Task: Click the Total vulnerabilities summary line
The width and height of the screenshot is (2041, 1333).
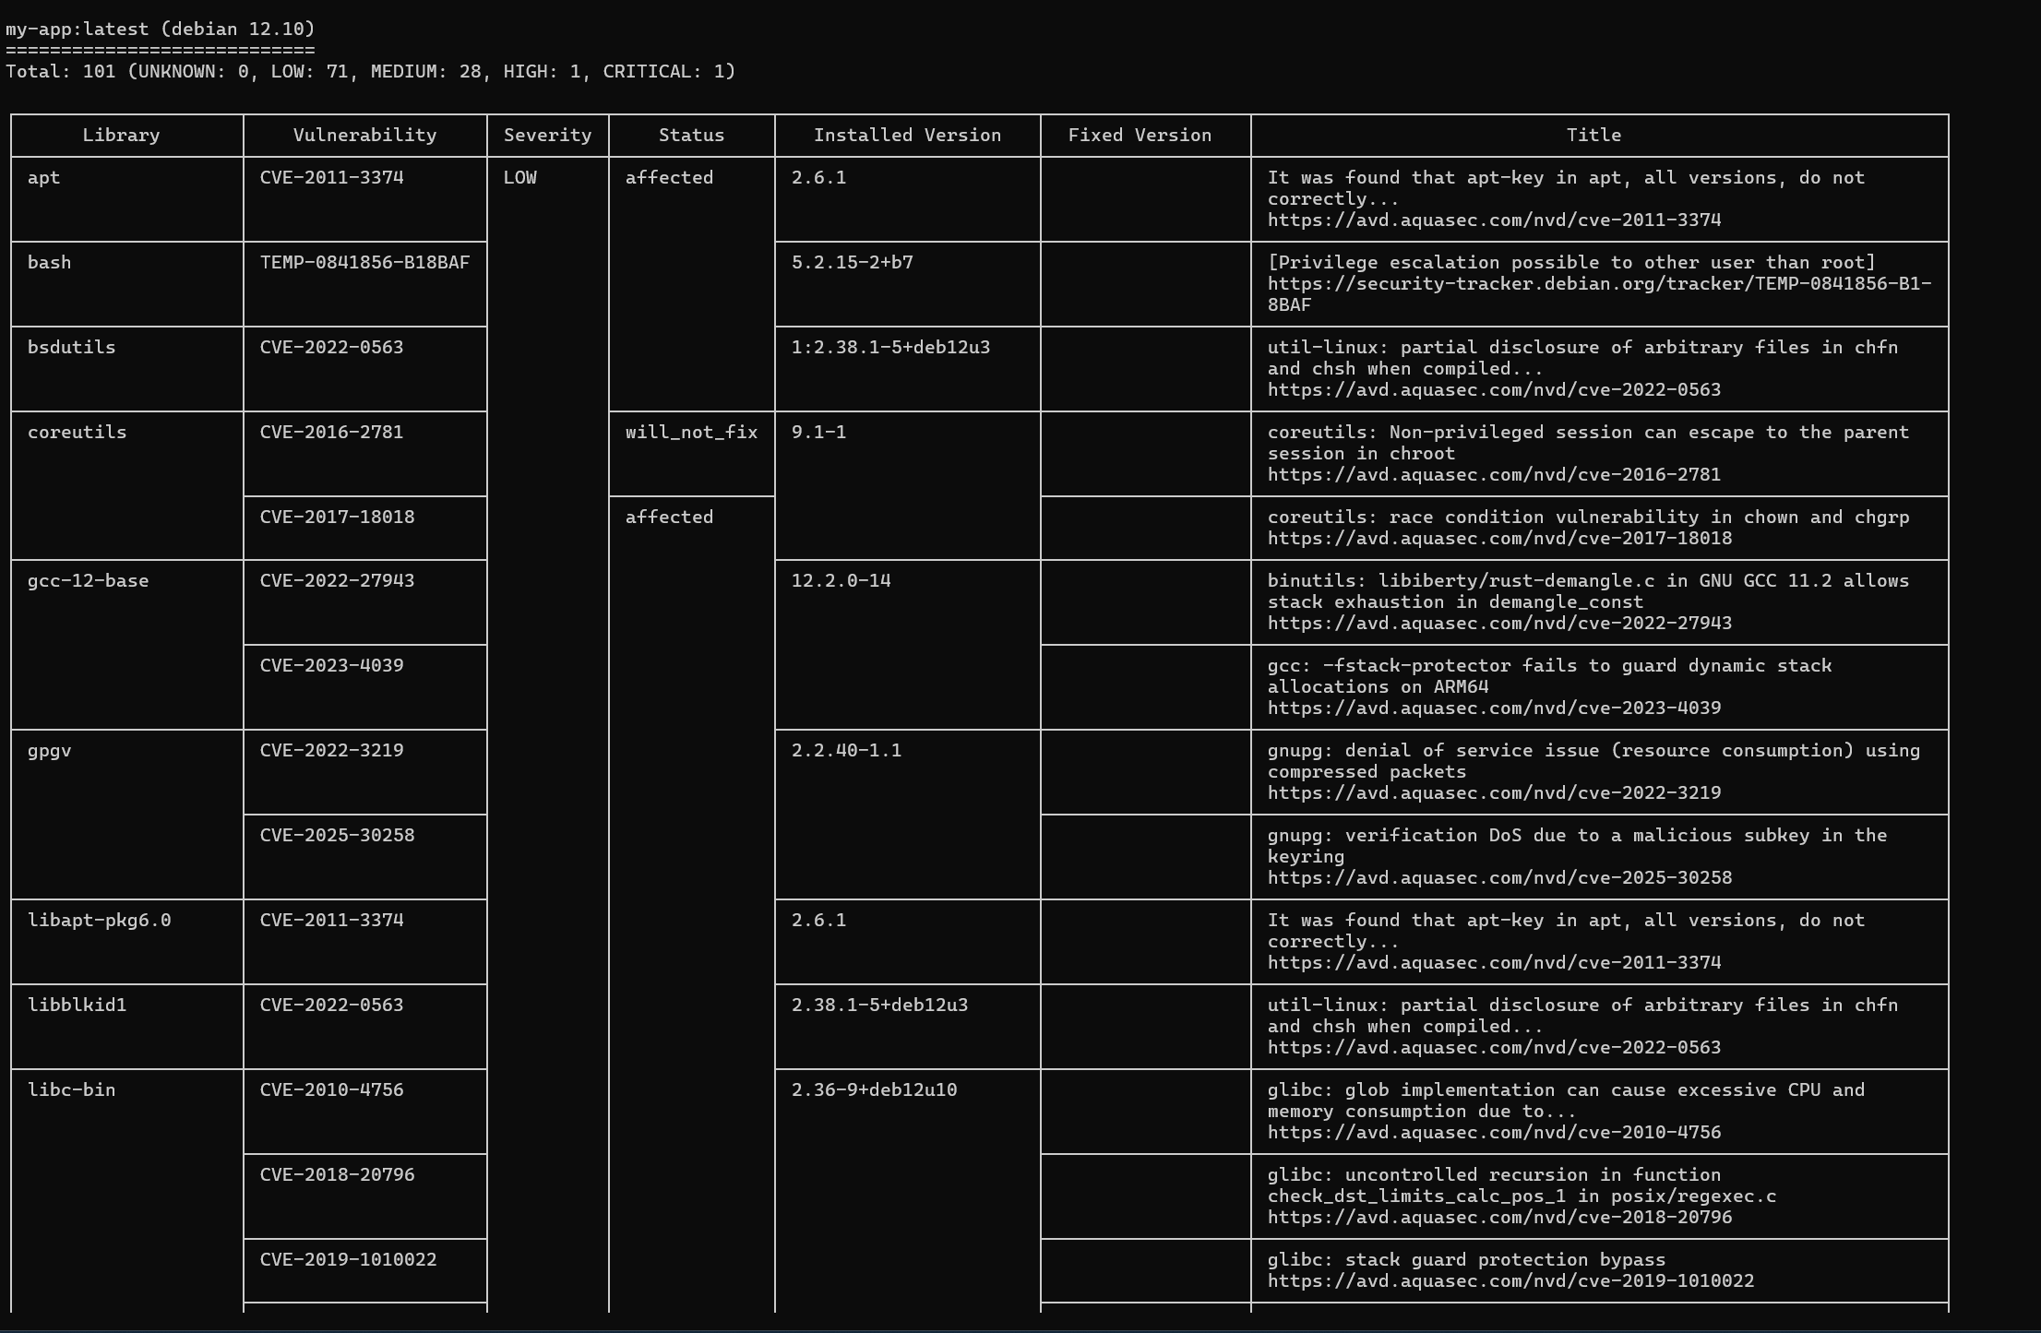Action: [x=370, y=71]
